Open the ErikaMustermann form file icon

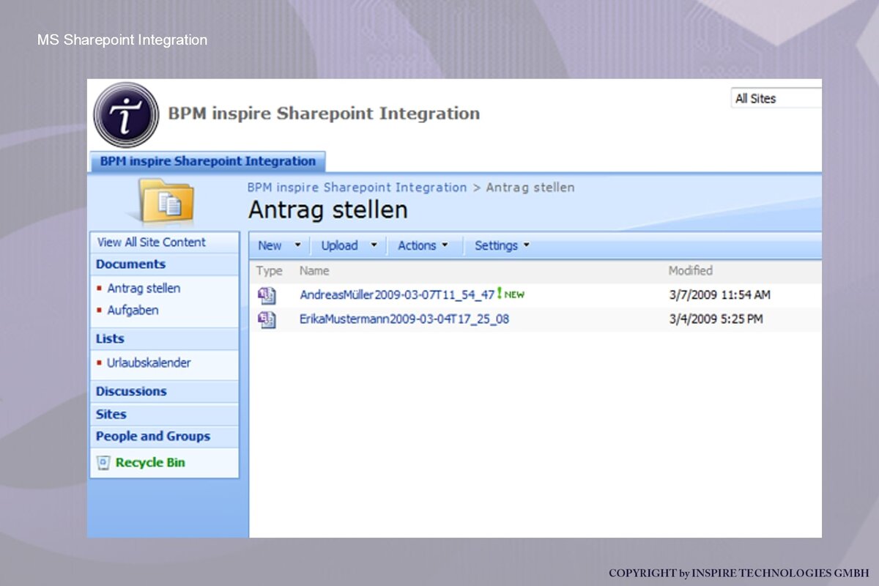(267, 319)
